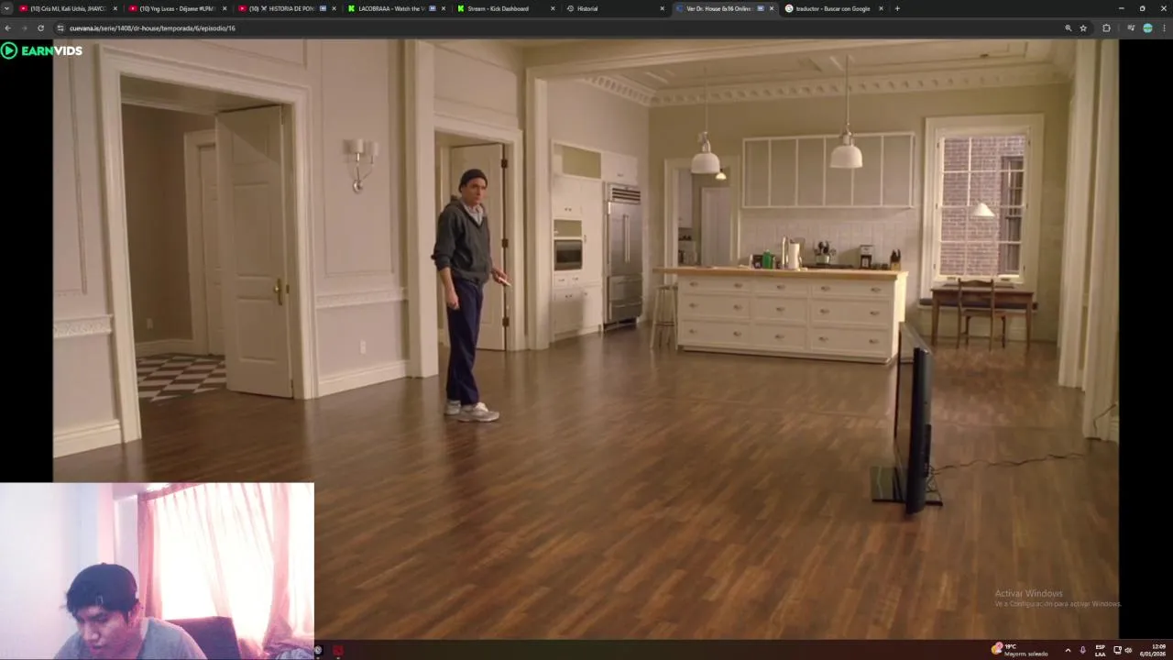Click the microphone icon in system tray

(x=1082, y=650)
